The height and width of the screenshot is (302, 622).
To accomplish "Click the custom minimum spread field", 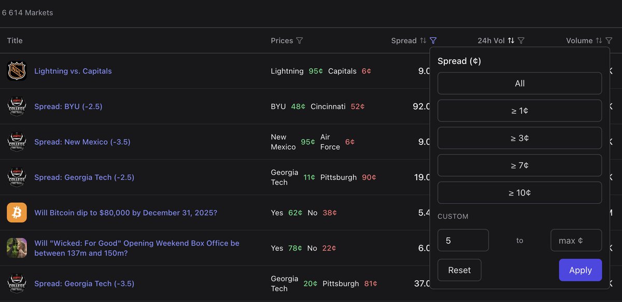I will click(463, 240).
